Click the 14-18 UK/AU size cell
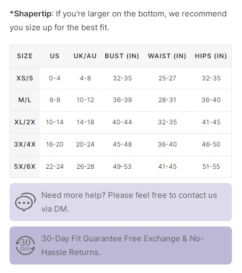This screenshot has height=273, width=242. pyautogui.click(x=85, y=122)
